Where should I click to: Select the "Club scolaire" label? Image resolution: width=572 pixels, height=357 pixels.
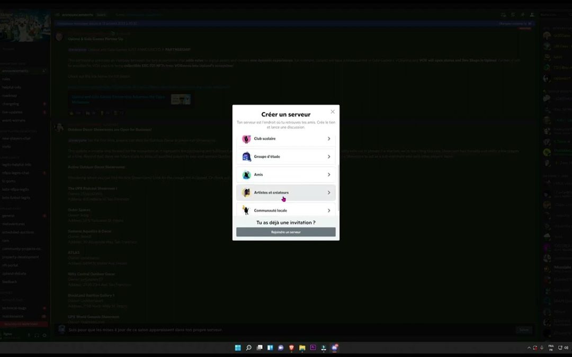click(264, 139)
